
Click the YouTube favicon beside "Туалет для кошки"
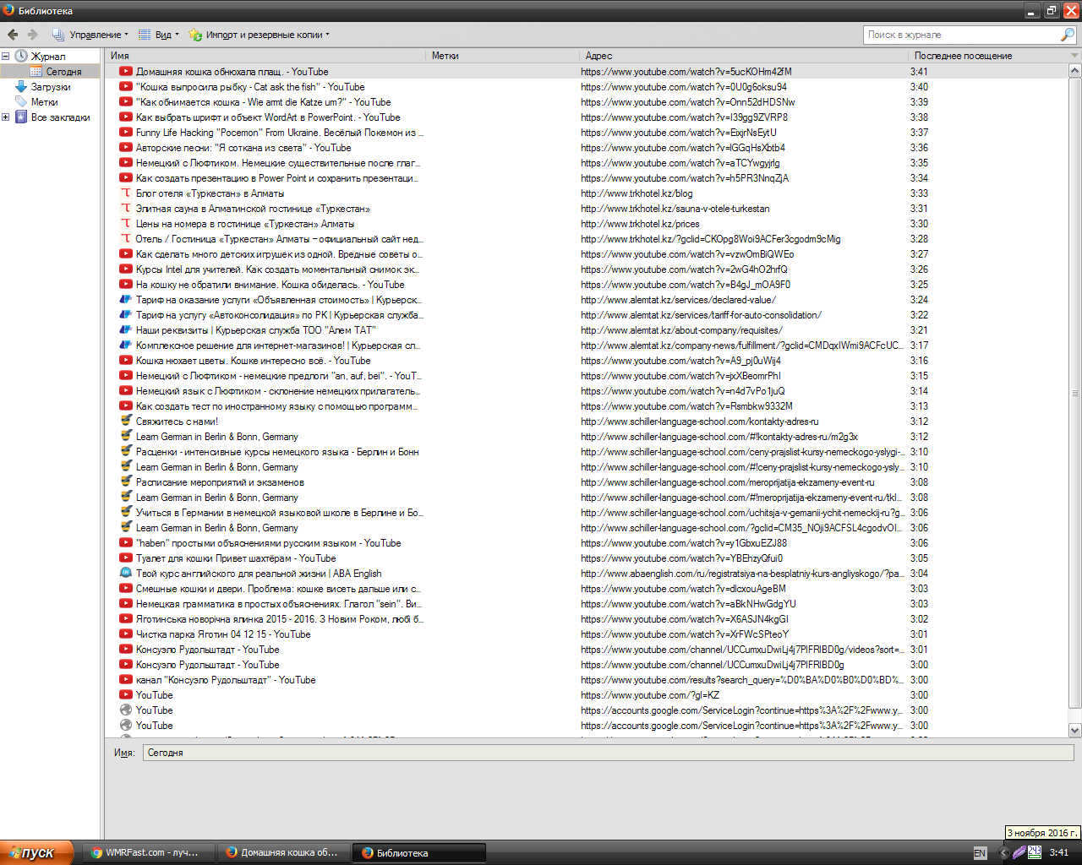[x=126, y=558]
